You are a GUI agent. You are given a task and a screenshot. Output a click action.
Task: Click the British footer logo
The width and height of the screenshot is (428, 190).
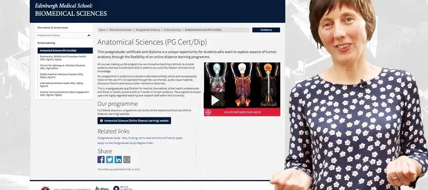click(123, 188)
